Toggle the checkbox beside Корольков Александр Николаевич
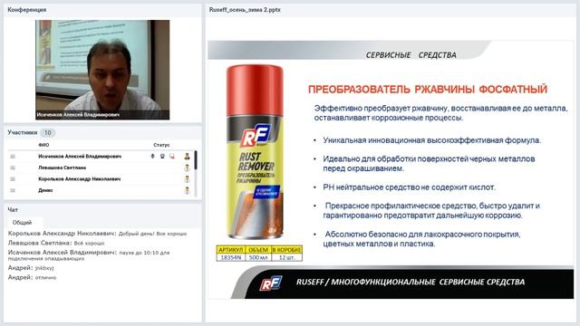This screenshot has height=326, width=580. pyautogui.click(x=13, y=179)
